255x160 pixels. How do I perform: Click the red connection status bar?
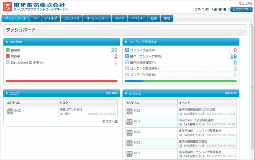61,81
